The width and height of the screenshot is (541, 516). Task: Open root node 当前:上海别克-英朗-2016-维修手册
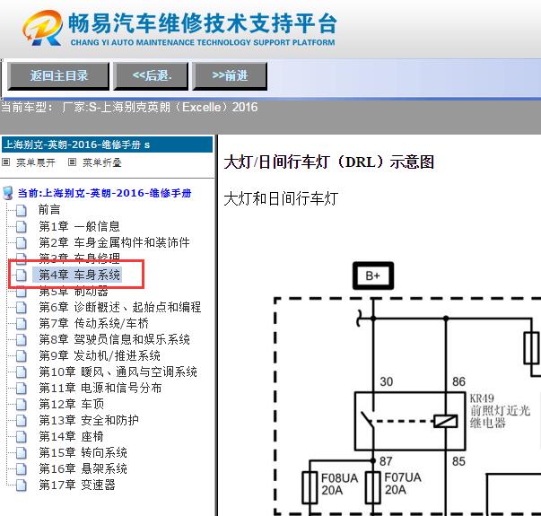click(x=105, y=193)
